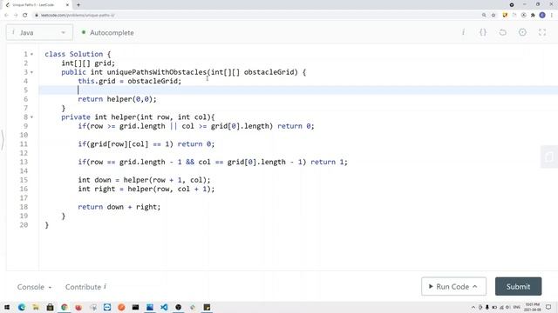Click the 'int right = helper(row, col + 1);' line
Image resolution: width=558 pixels, height=313 pixels.
coord(146,189)
